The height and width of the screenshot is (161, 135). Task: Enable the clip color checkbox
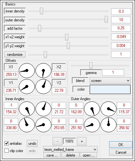tap(7, 151)
